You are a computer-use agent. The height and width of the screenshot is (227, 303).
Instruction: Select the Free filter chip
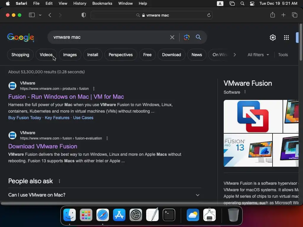pyautogui.click(x=147, y=55)
